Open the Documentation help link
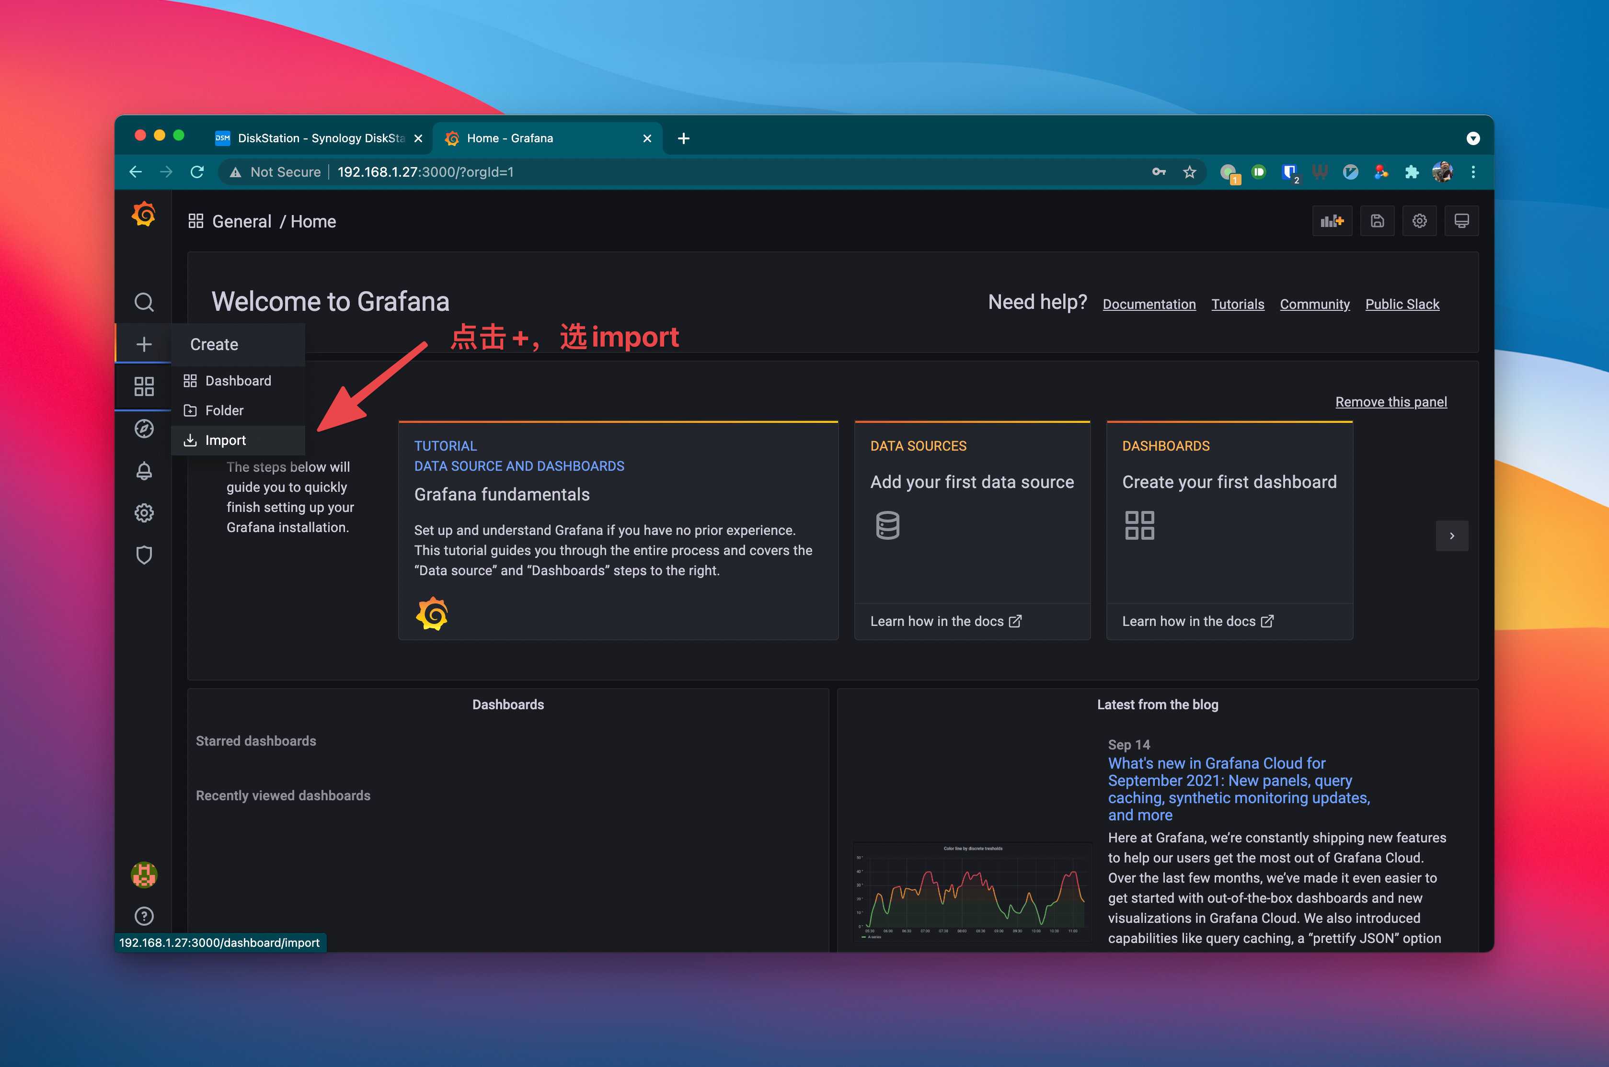Screen dimensions: 1609x1067 coord(1149,304)
